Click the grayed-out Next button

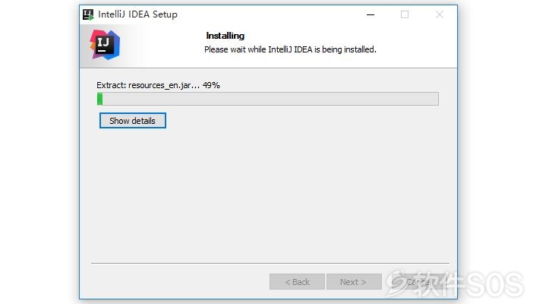pos(354,282)
